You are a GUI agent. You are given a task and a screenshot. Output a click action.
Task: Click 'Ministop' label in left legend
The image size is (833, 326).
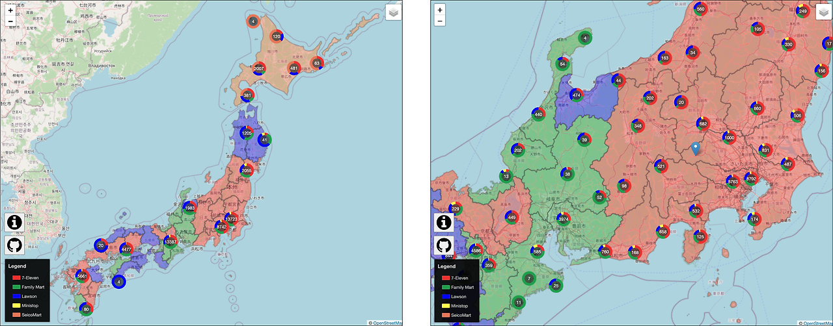pos(30,306)
